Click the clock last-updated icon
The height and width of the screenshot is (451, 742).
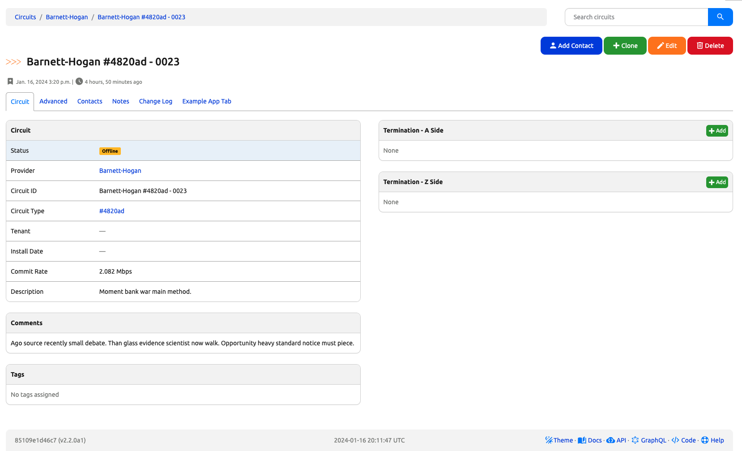(79, 82)
